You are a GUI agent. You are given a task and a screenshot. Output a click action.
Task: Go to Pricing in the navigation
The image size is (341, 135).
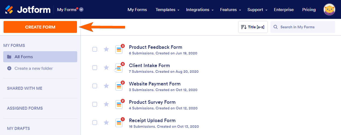309,10
